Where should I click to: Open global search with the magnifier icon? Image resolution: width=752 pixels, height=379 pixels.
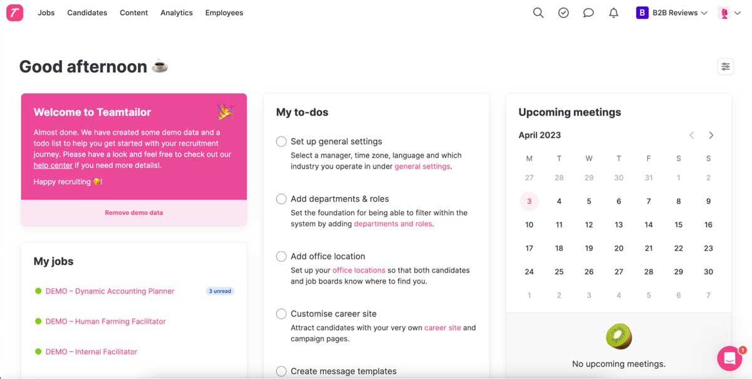(538, 13)
